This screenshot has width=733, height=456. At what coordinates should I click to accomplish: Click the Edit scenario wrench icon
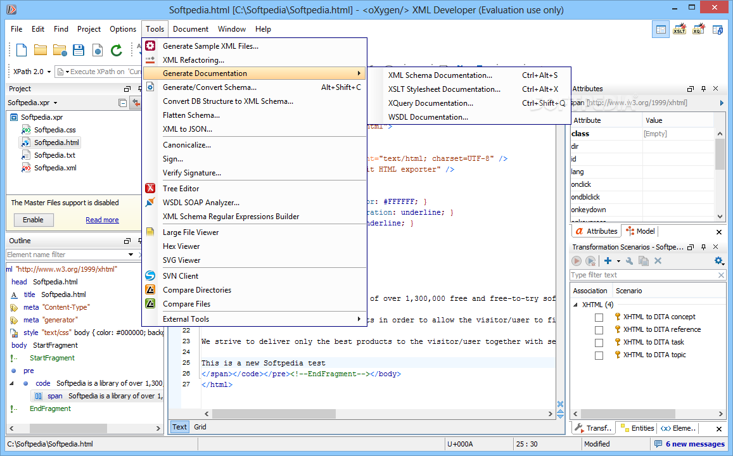[x=630, y=261]
